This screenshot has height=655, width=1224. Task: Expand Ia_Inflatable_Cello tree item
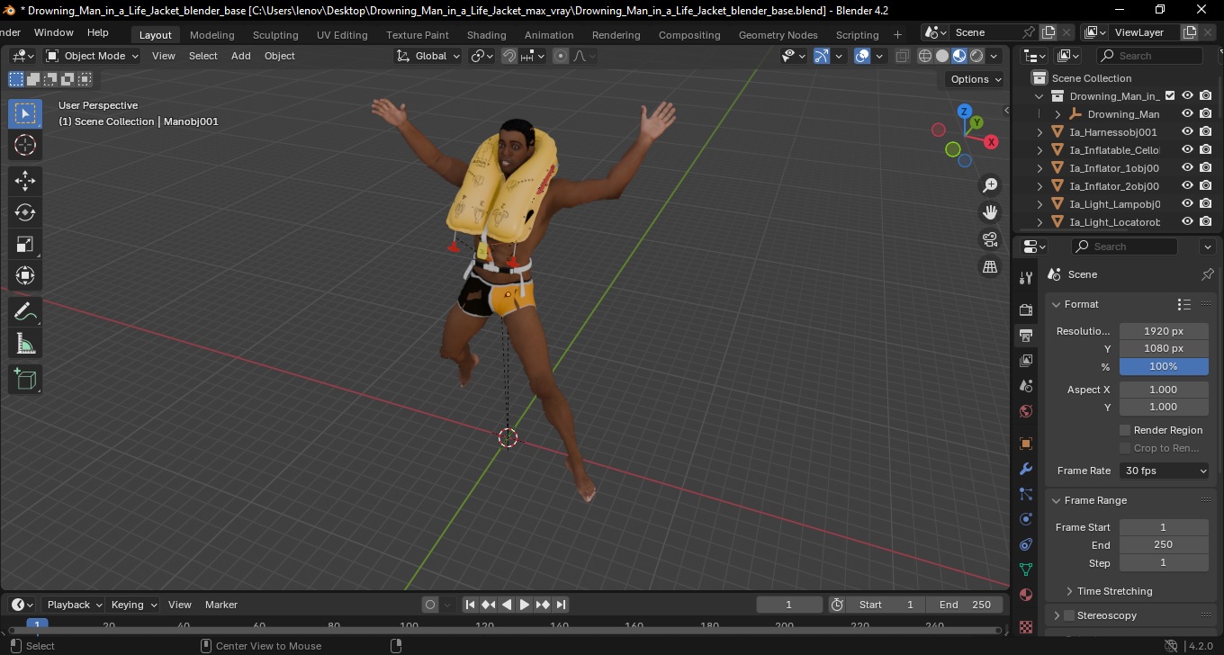[x=1040, y=150]
